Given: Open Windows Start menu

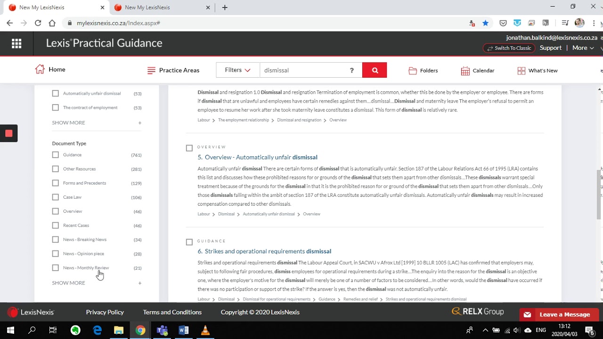Looking at the screenshot, I should 10,331.
